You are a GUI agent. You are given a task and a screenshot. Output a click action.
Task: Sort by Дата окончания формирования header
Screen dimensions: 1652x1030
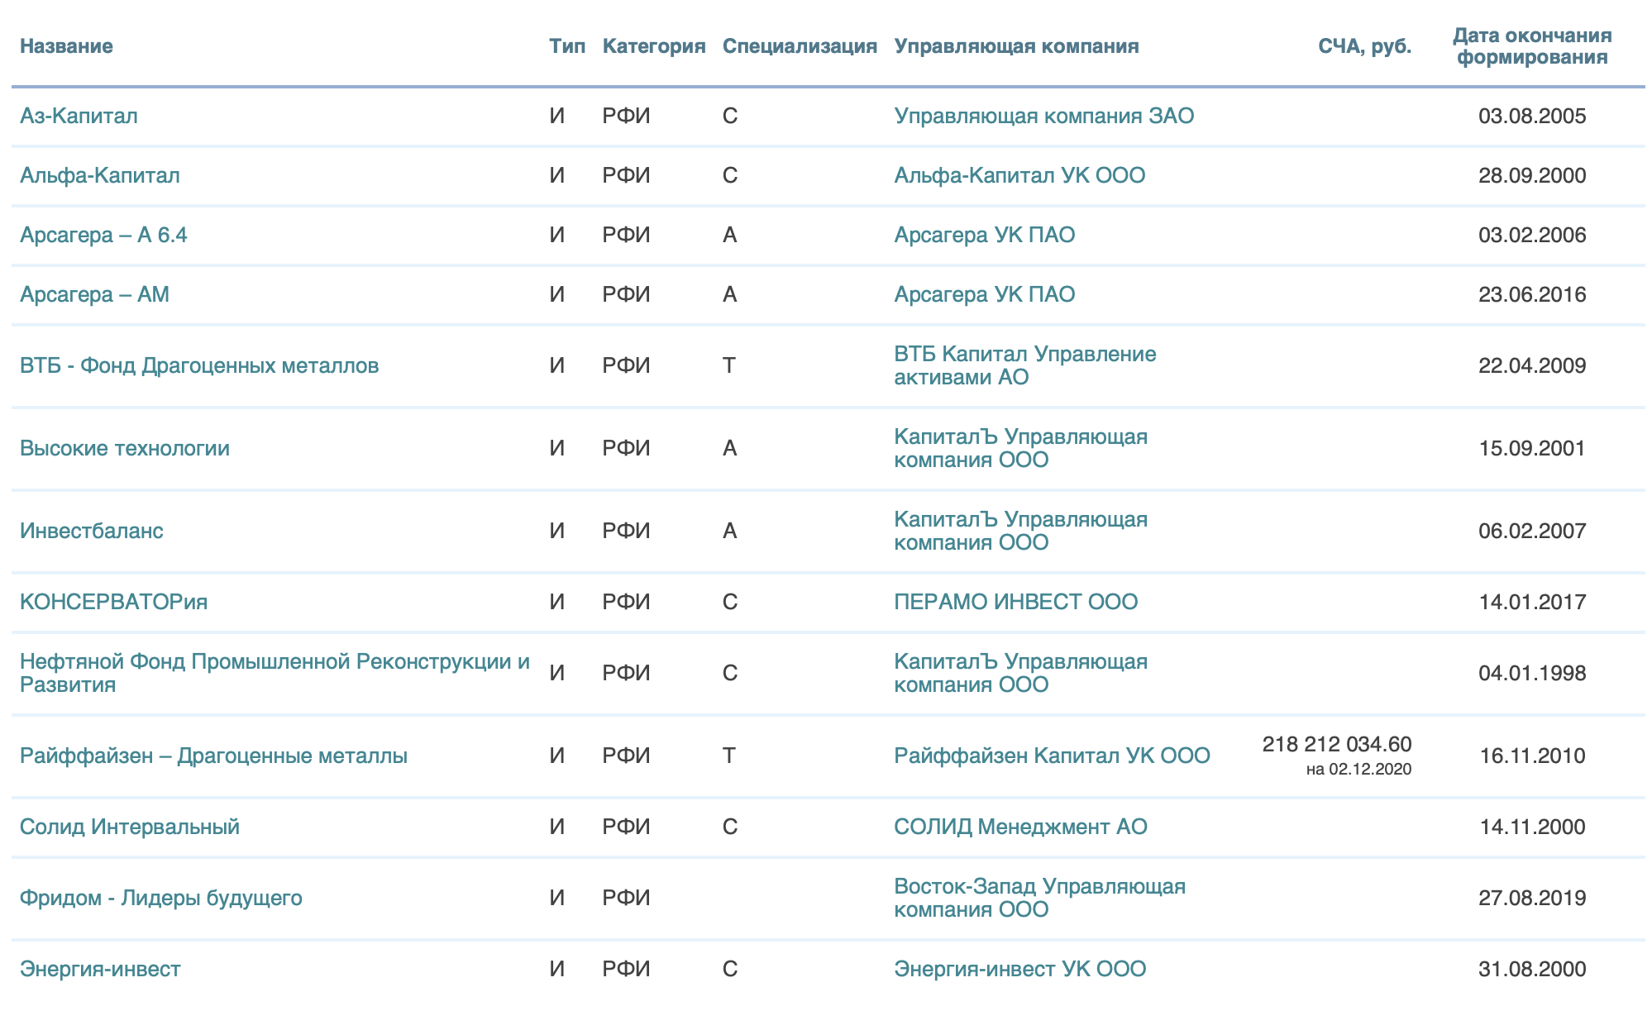1532,46
